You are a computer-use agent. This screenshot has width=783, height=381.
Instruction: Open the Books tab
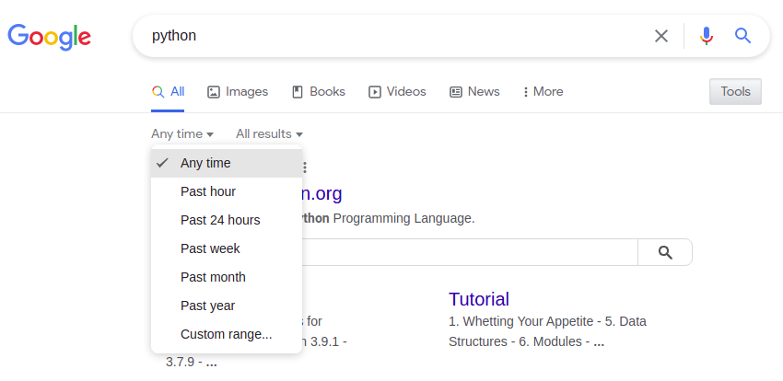click(319, 92)
